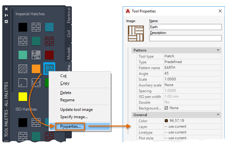The image size is (225, 148).
Task: Click the Pattern name value EARTH
Action: click(x=192, y=68)
